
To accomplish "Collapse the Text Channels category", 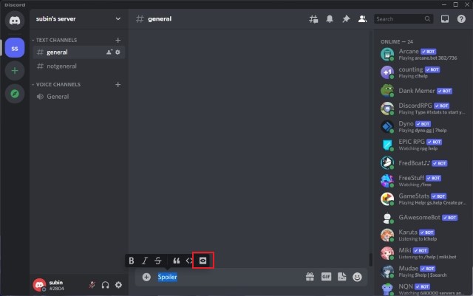I will click(x=55, y=40).
